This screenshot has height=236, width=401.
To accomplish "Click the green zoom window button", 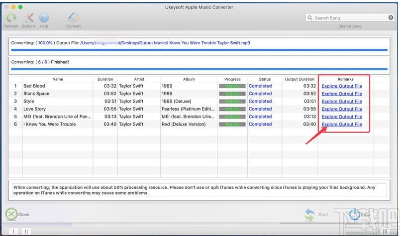I will coord(20,7).
